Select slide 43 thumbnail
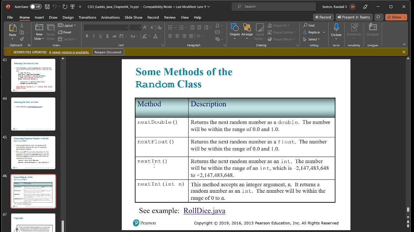 click(33, 75)
